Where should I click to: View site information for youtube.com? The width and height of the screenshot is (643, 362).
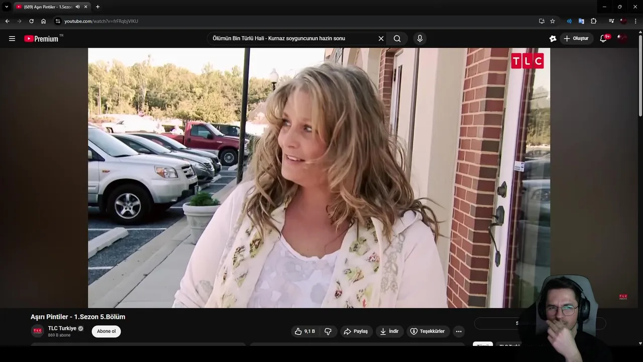(58, 21)
